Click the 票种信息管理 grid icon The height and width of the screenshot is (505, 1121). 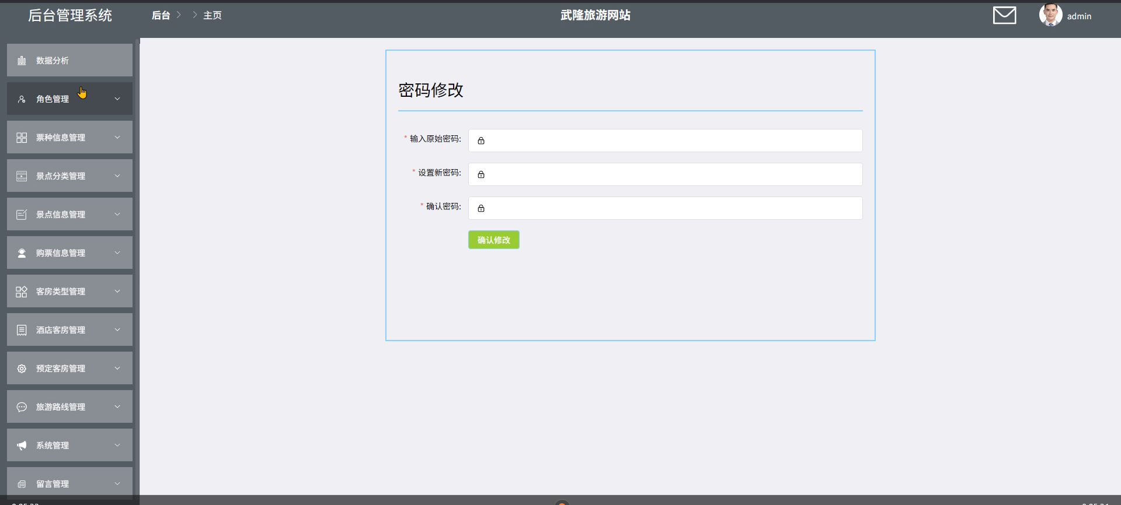click(22, 138)
